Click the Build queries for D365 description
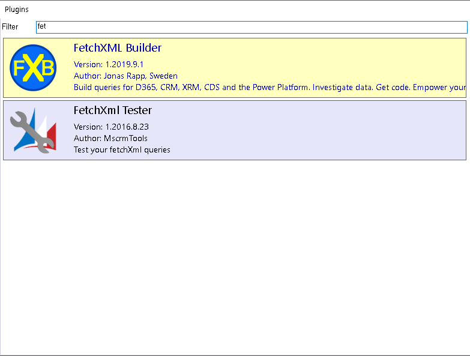This screenshot has height=356, width=470. coord(270,87)
